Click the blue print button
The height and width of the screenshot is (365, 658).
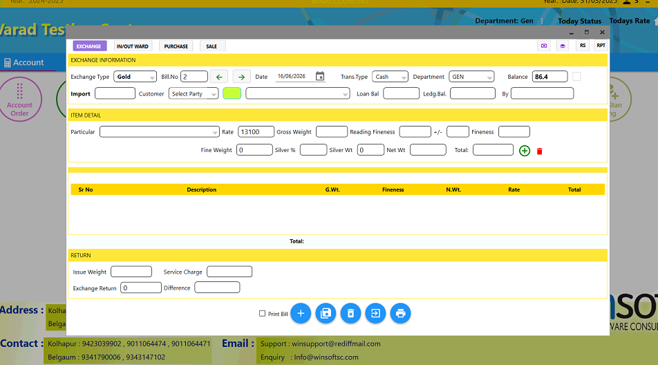400,313
